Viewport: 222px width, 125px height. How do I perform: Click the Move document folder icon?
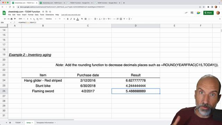[x=46, y=11]
